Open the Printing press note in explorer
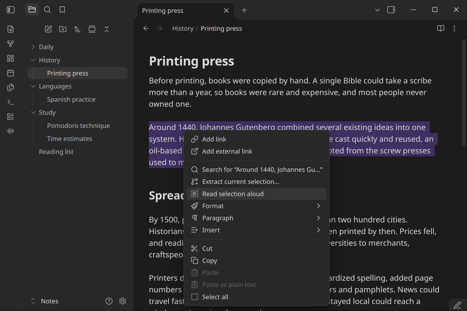 click(77, 73)
